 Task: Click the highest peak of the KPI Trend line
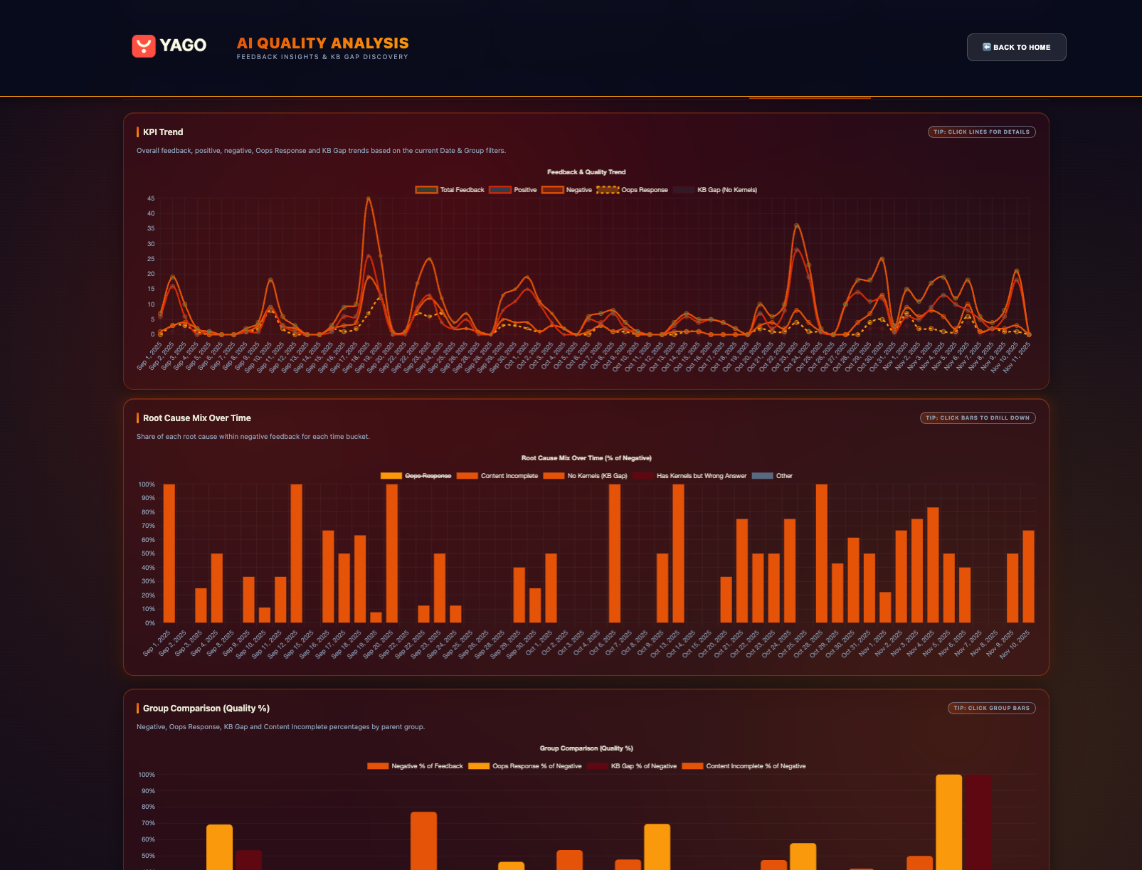point(368,198)
